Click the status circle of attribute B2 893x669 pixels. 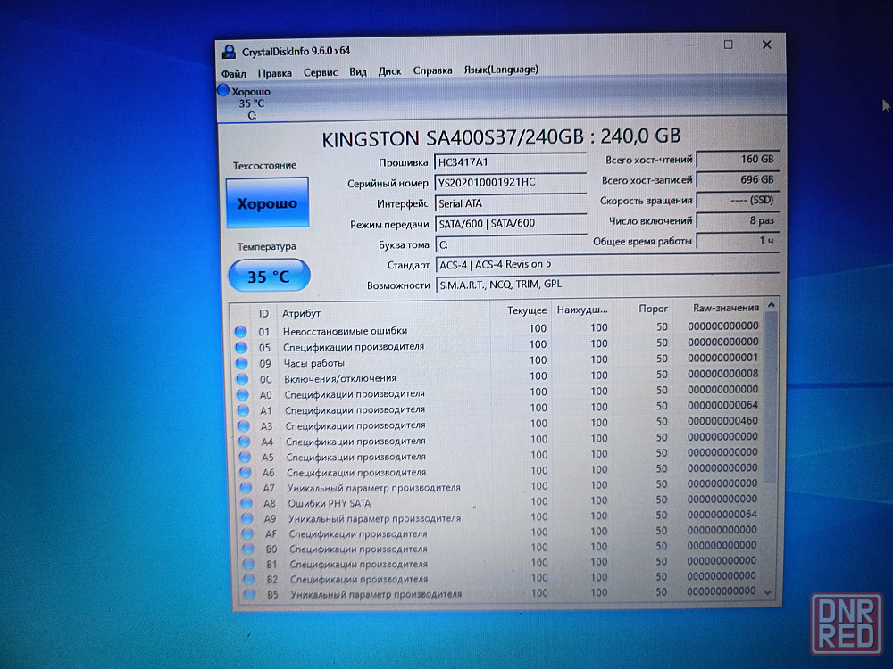250,579
